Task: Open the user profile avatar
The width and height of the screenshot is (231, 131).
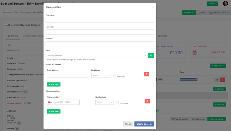Action: coord(225,3)
